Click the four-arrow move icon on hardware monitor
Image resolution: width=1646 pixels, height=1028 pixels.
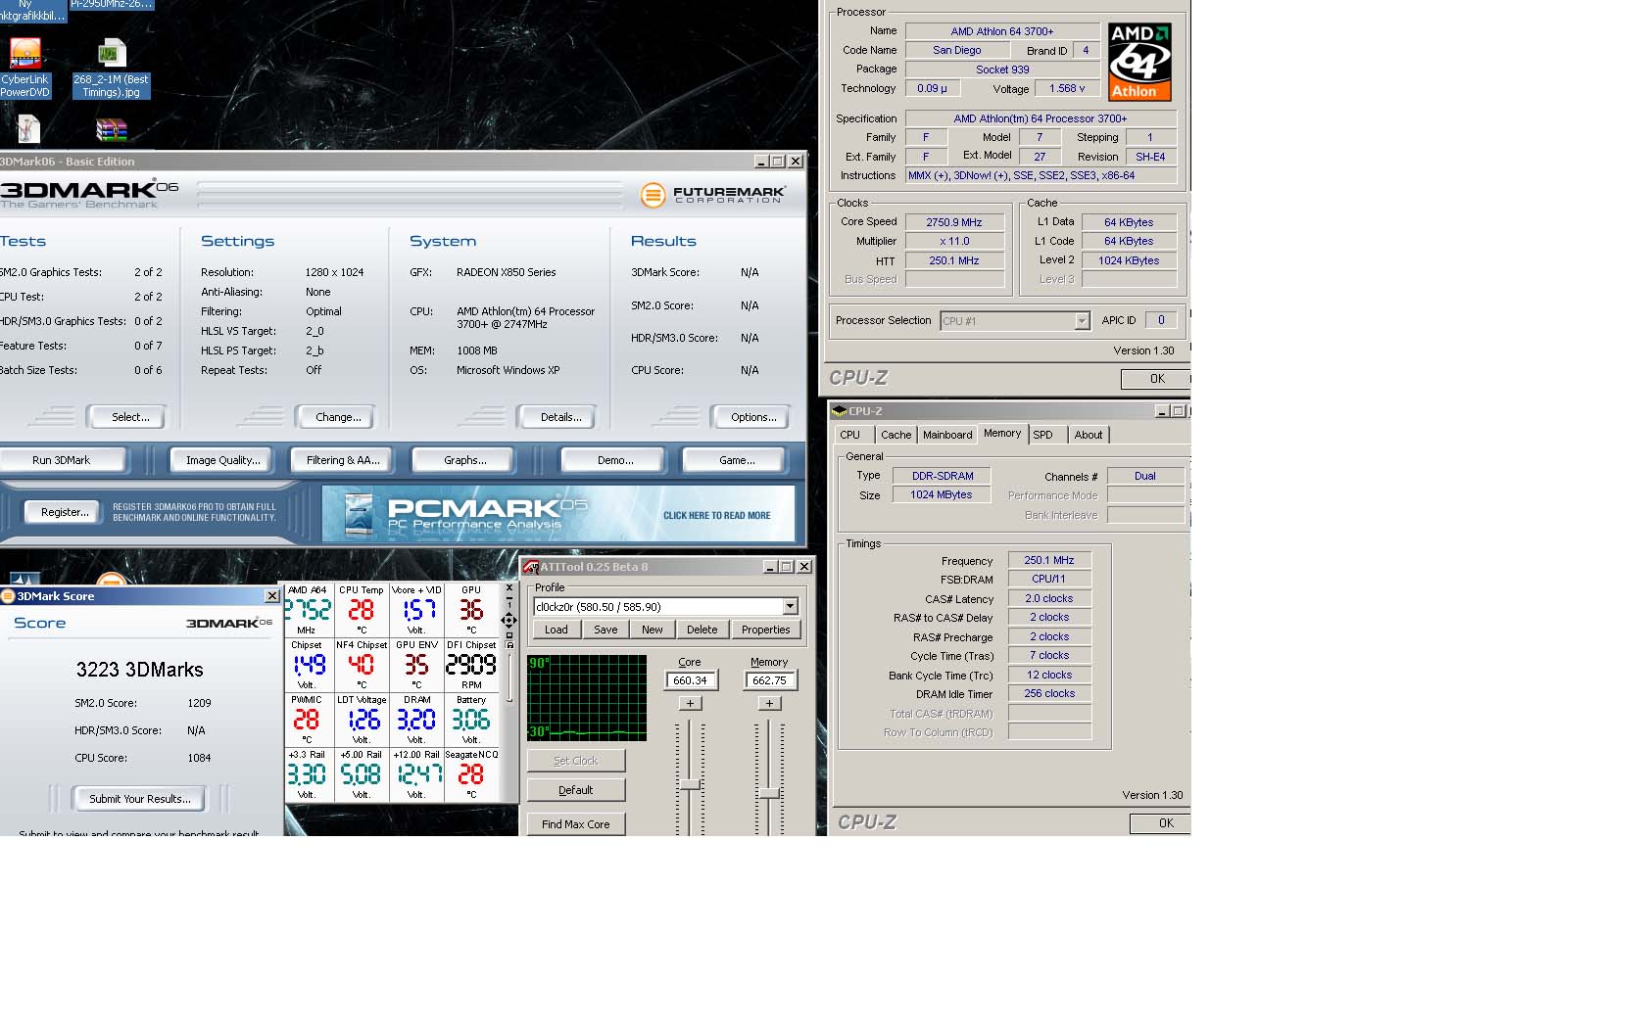[x=508, y=620]
